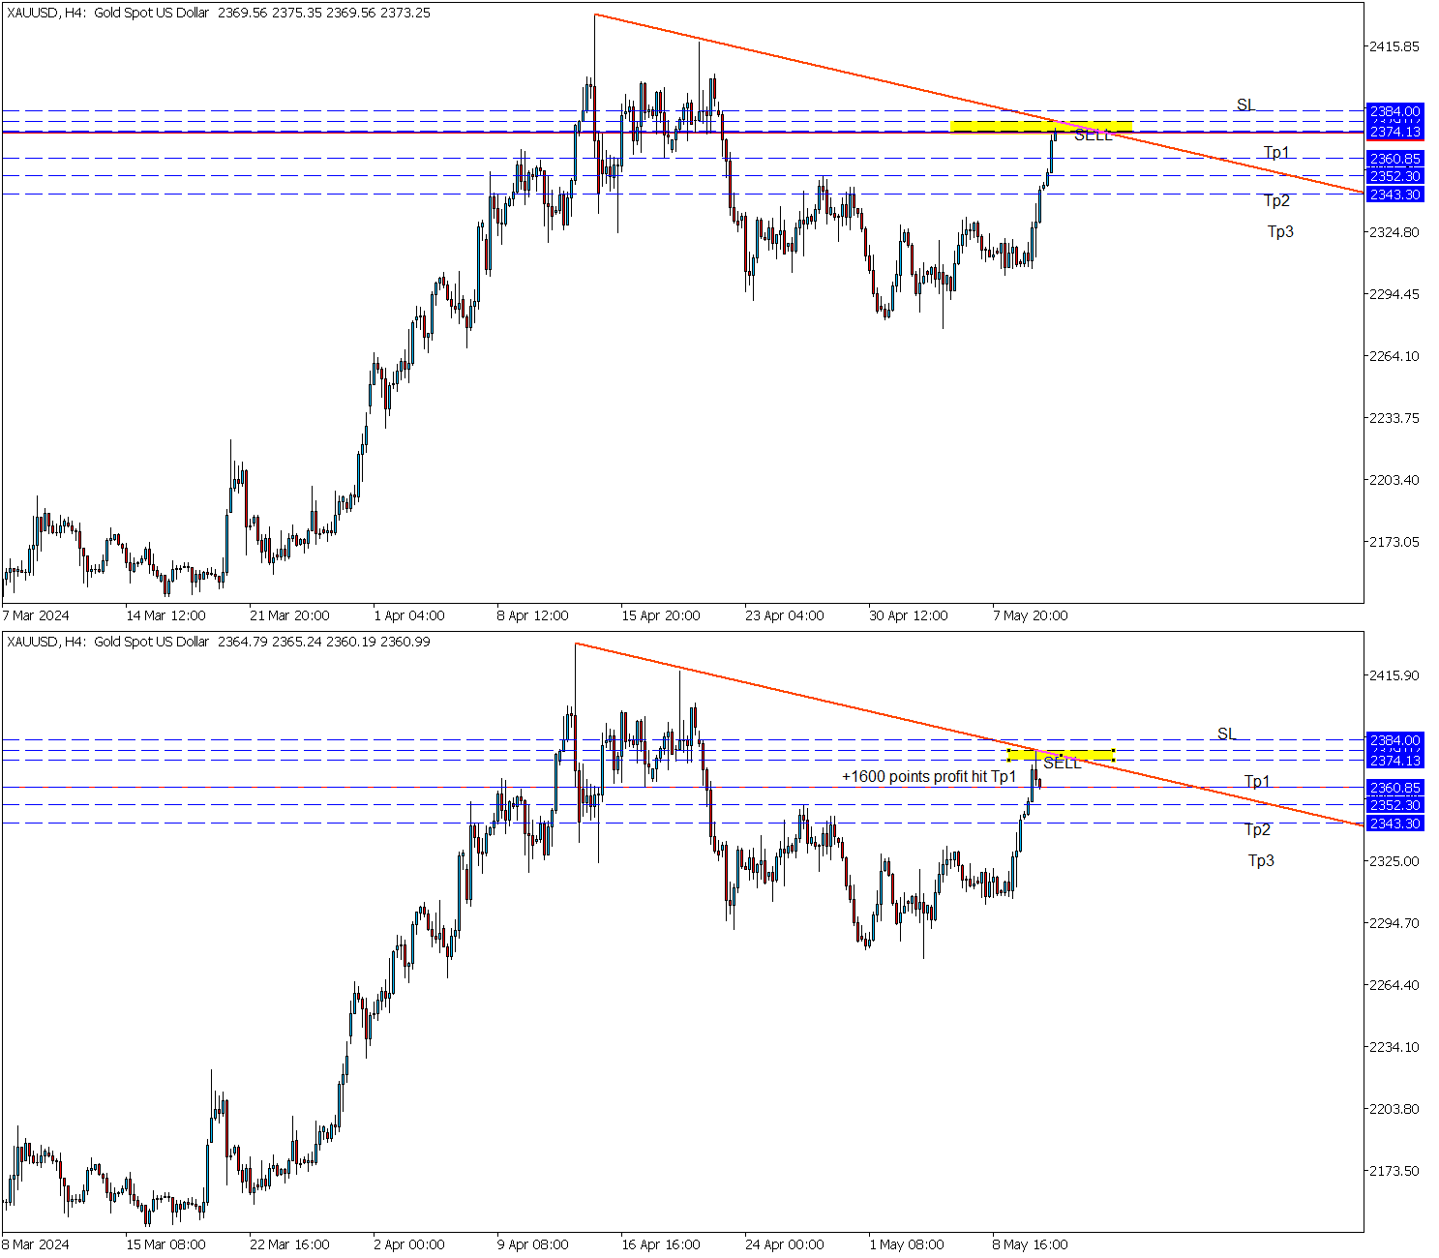Click the 2234.10 price axis value
The width and height of the screenshot is (1439, 1258).
(1394, 1047)
